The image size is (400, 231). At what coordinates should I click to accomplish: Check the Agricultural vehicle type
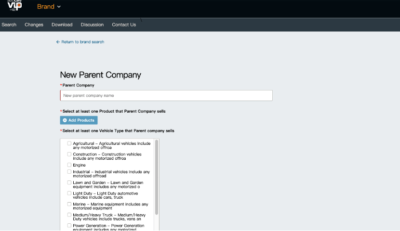pos(69,143)
